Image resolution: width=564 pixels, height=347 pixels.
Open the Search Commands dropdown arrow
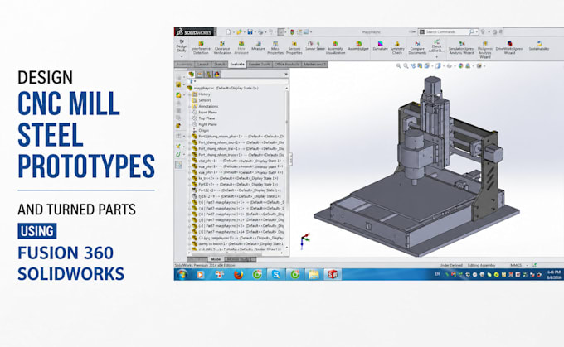[477, 32]
